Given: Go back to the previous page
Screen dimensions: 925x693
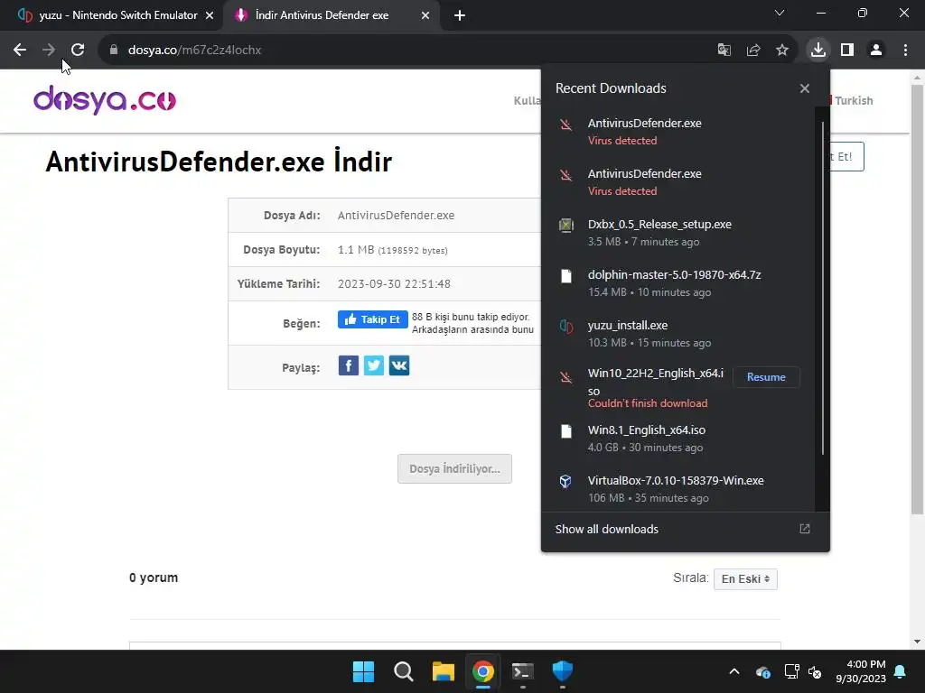Looking at the screenshot, I should 20,51.
